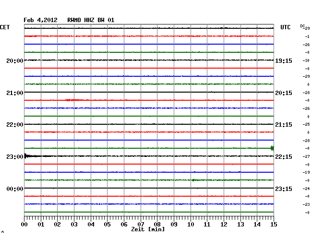Click the "-24" DC offset value
Screen dimensions: 312x237
click(306, 189)
